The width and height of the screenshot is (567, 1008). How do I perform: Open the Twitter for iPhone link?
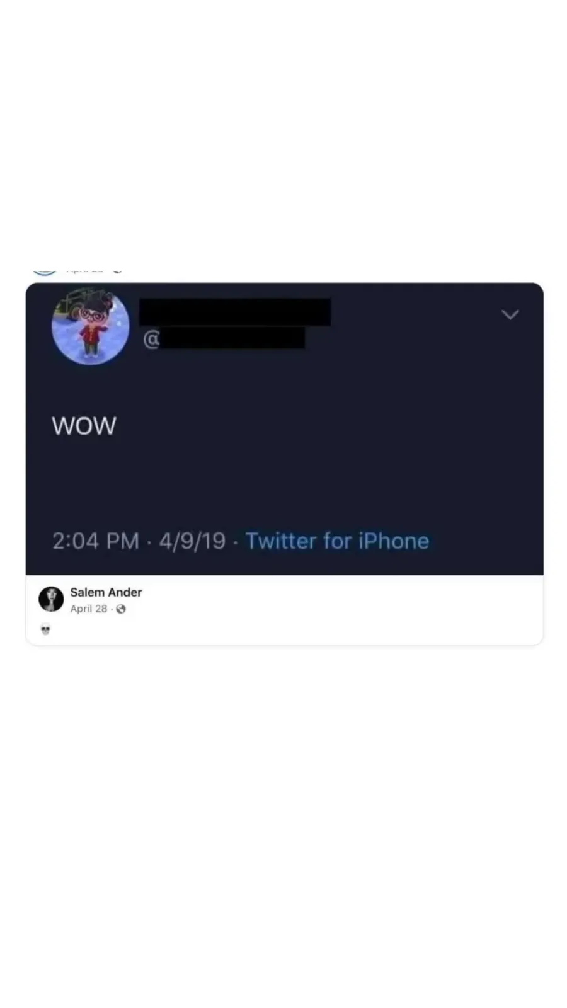[337, 541]
